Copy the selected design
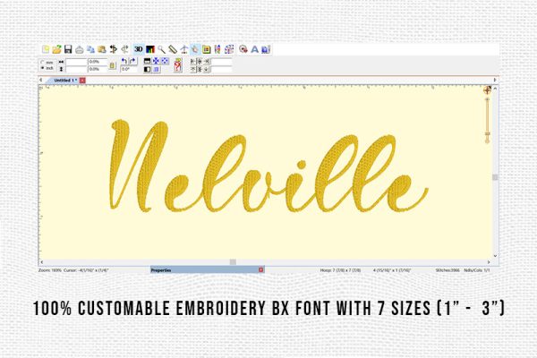 click(x=90, y=50)
